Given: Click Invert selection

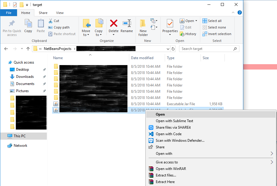Looking at the screenshot, I should tap(217, 34).
